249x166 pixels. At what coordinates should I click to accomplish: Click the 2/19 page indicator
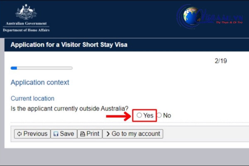pos(221,61)
